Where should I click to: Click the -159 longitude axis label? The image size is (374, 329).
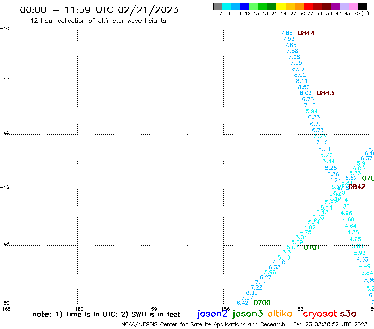[x=151, y=309]
